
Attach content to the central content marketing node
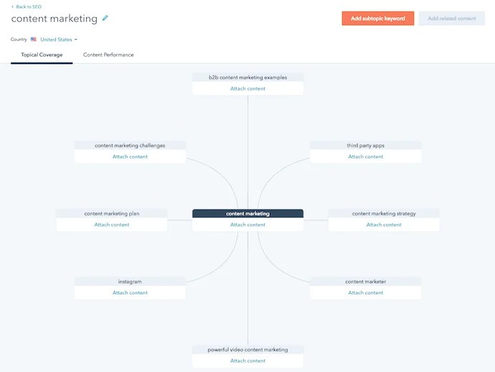click(247, 225)
